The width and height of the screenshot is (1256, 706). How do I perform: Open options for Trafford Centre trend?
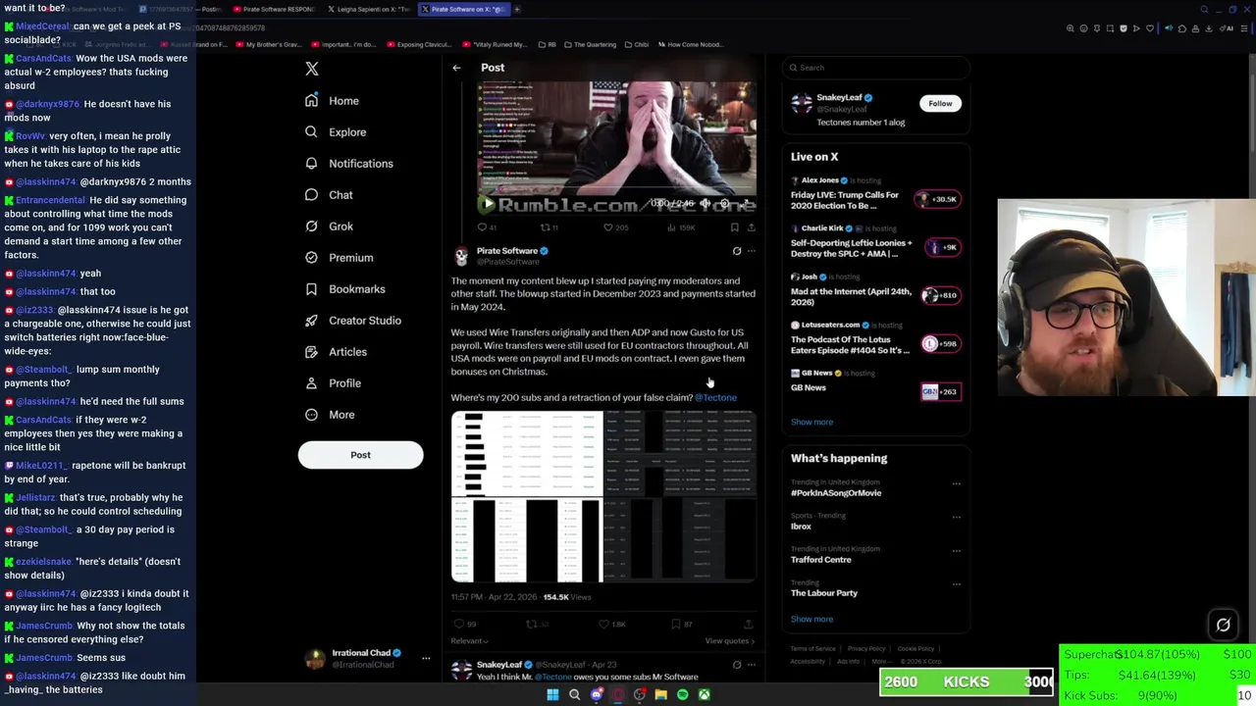(957, 550)
